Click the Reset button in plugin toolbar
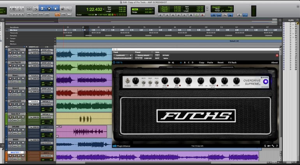 tap(221, 63)
